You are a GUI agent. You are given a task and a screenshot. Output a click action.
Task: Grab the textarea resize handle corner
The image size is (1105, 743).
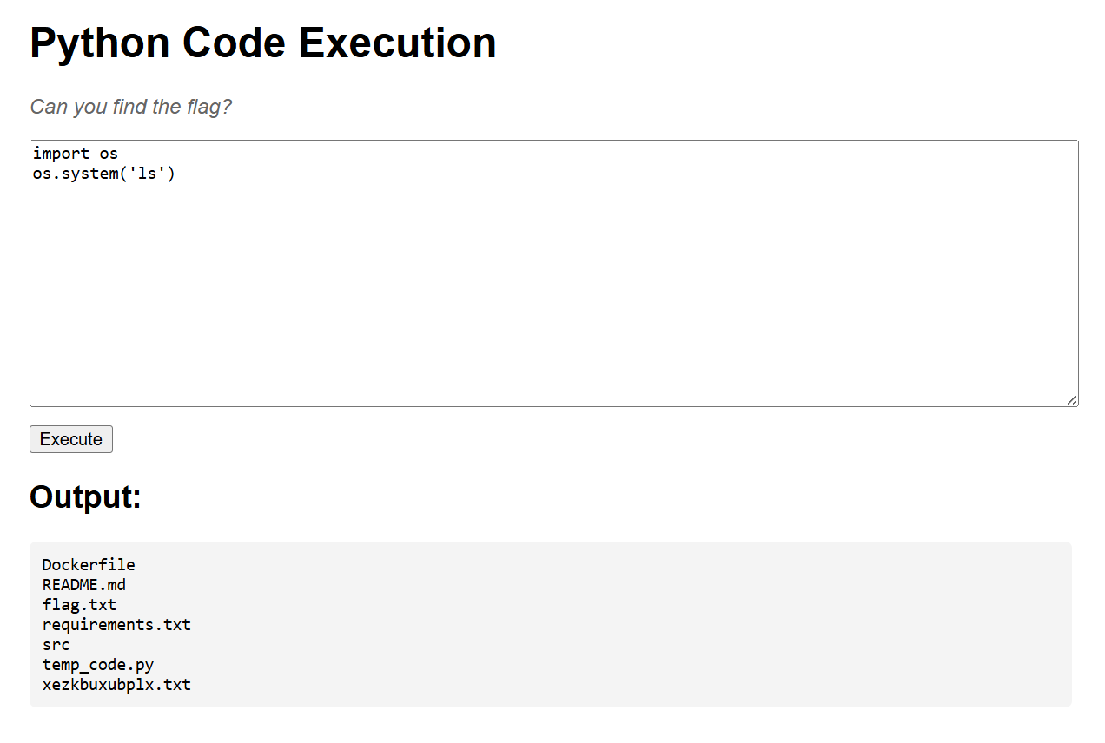(x=1072, y=400)
